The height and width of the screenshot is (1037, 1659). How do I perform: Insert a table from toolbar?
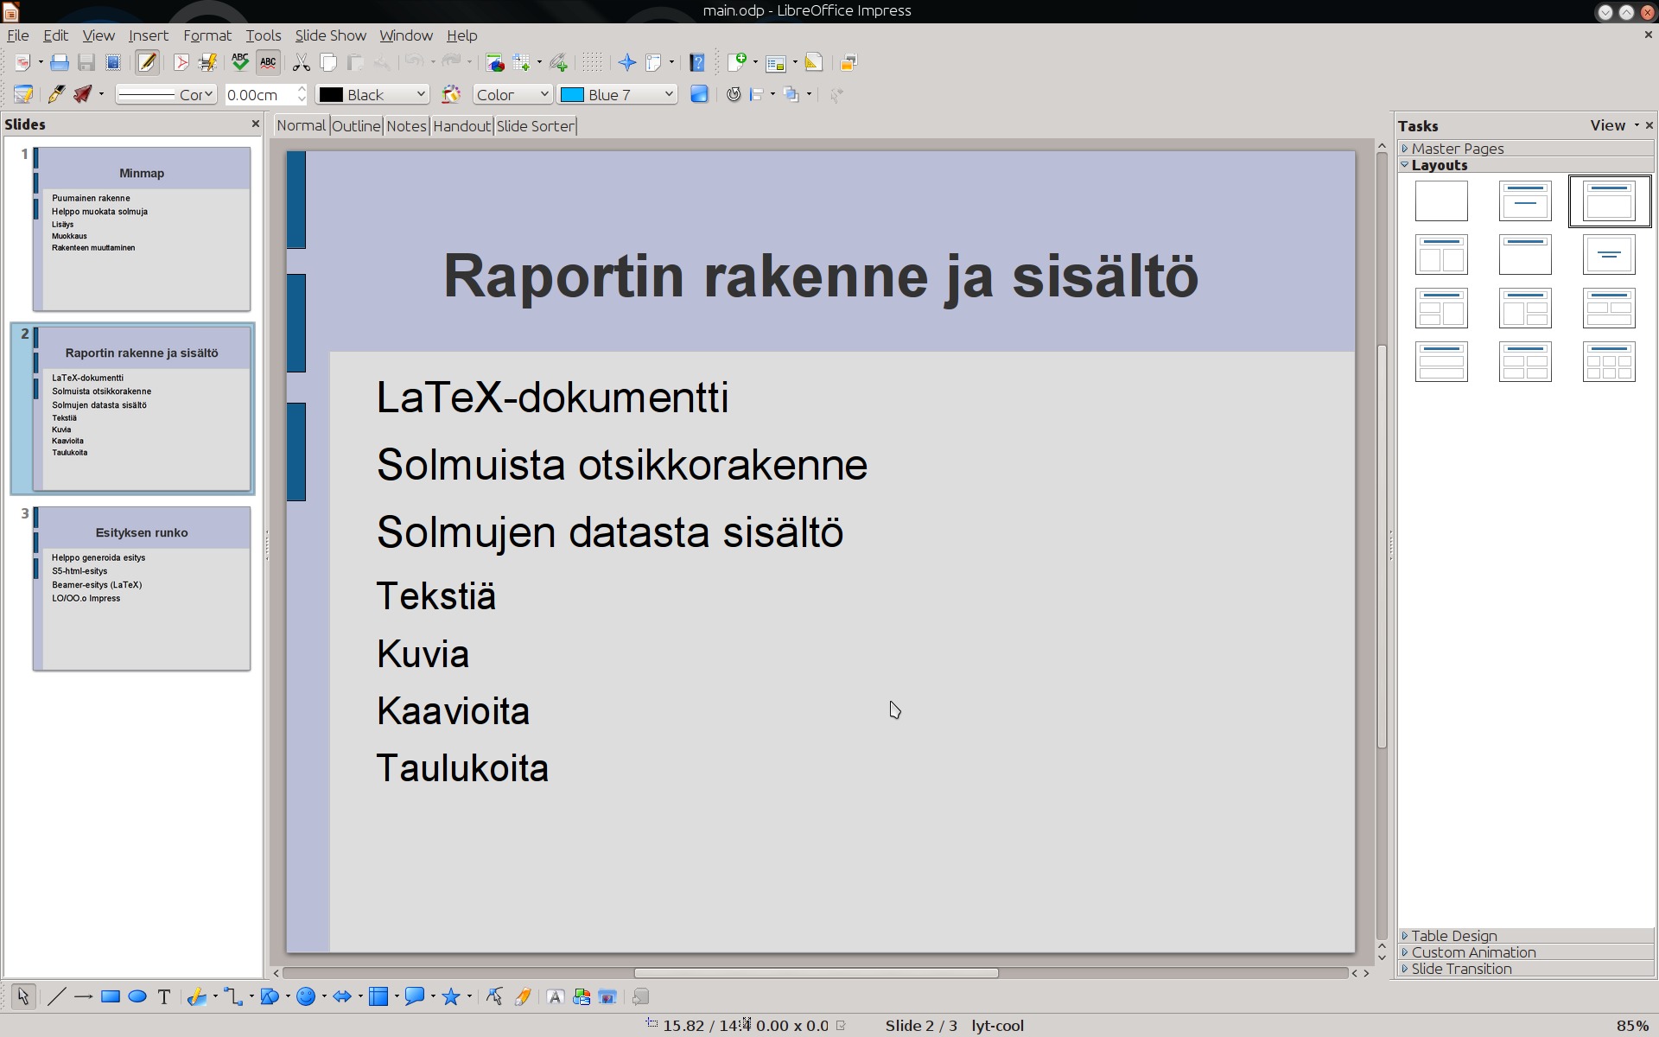[x=521, y=62]
